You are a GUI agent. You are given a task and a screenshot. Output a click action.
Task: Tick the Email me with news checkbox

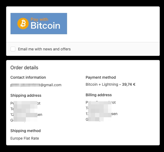pos(13,49)
